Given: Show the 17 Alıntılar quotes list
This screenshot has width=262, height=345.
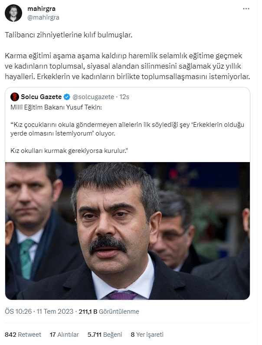Looking at the screenshot, I should tap(64, 335).
